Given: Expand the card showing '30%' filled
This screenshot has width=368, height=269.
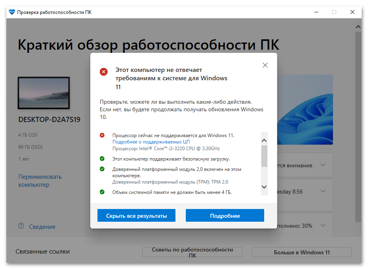Looking at the screenshot, I should point(323,225).
